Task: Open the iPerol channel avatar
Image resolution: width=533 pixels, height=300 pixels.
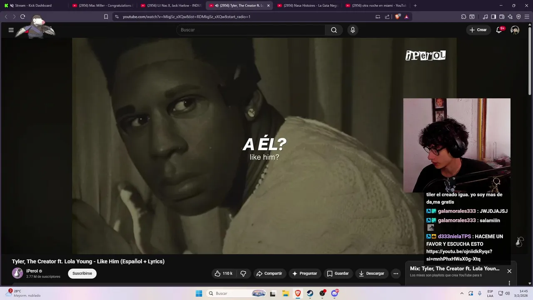Action: coord(17,273)
